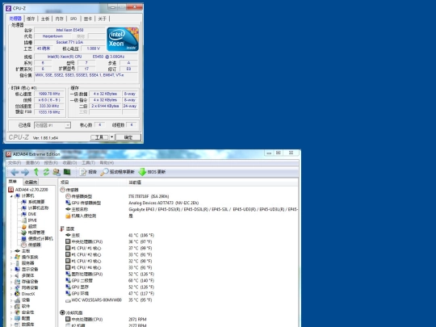Click the WDC WD15EARS hard drive temperature row
This screenshot has width=436, height=327.
pos(178,300)
